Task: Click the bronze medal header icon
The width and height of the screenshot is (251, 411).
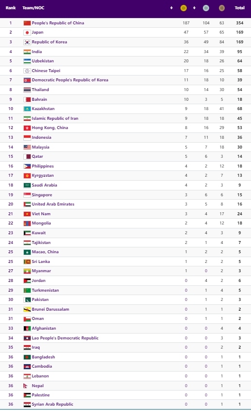Action: [x=222, y=8]
